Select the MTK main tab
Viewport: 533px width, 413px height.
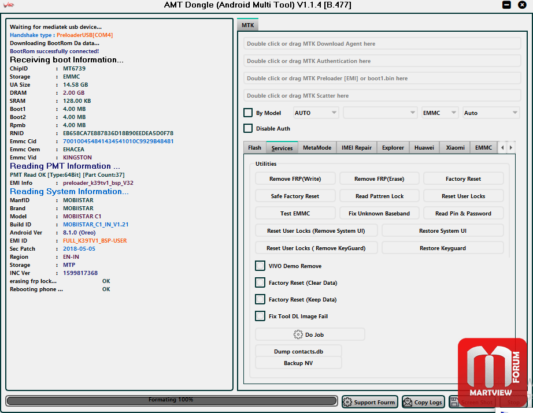point(248,25)
